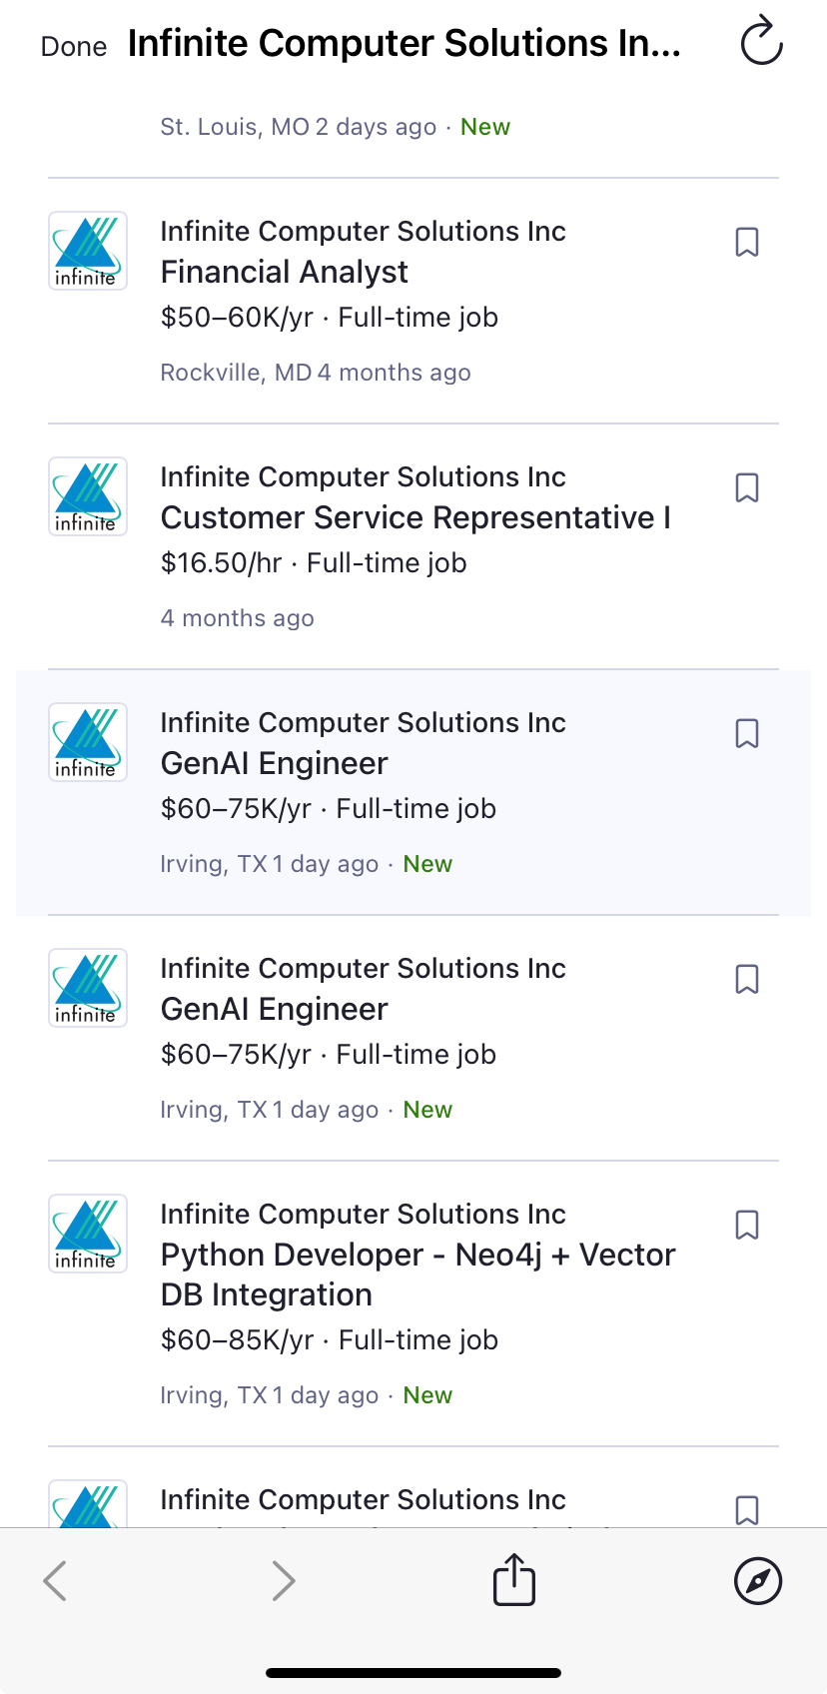827x1694 pixels.
Task: Open page in Safari compass icon
Action: pos(758,1581)
